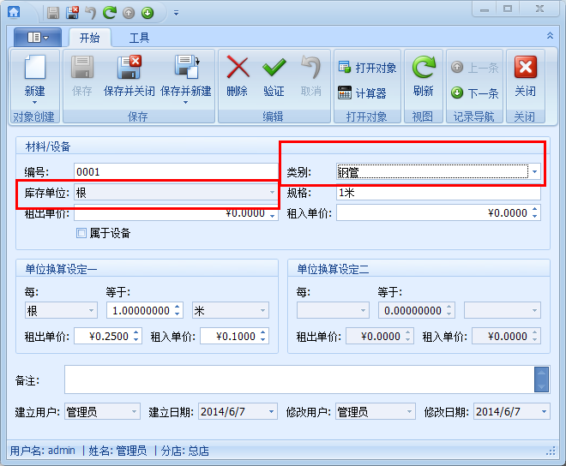Adjust the 1.00000000 等于 value spinner
This screenshot has width=566, height=466.
click(177, 310)
